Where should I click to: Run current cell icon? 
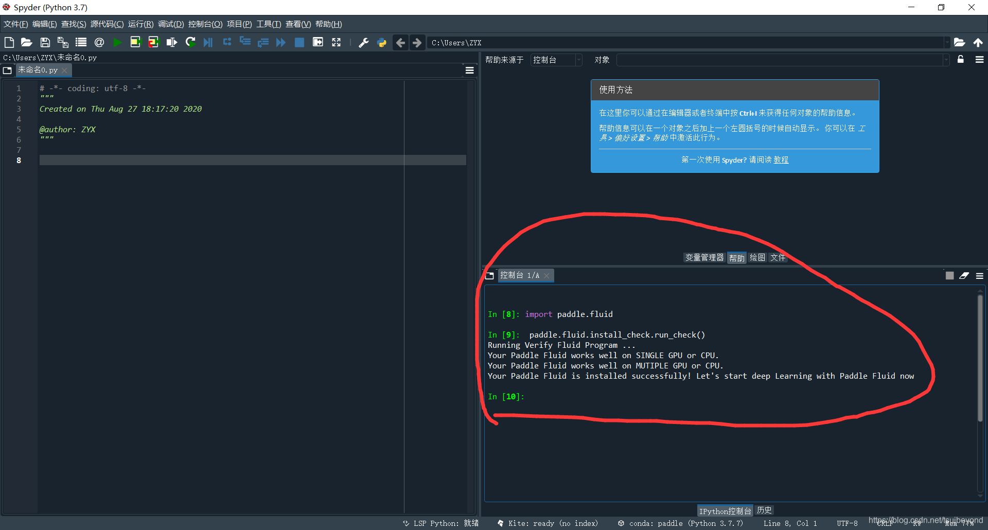point(135,43)
